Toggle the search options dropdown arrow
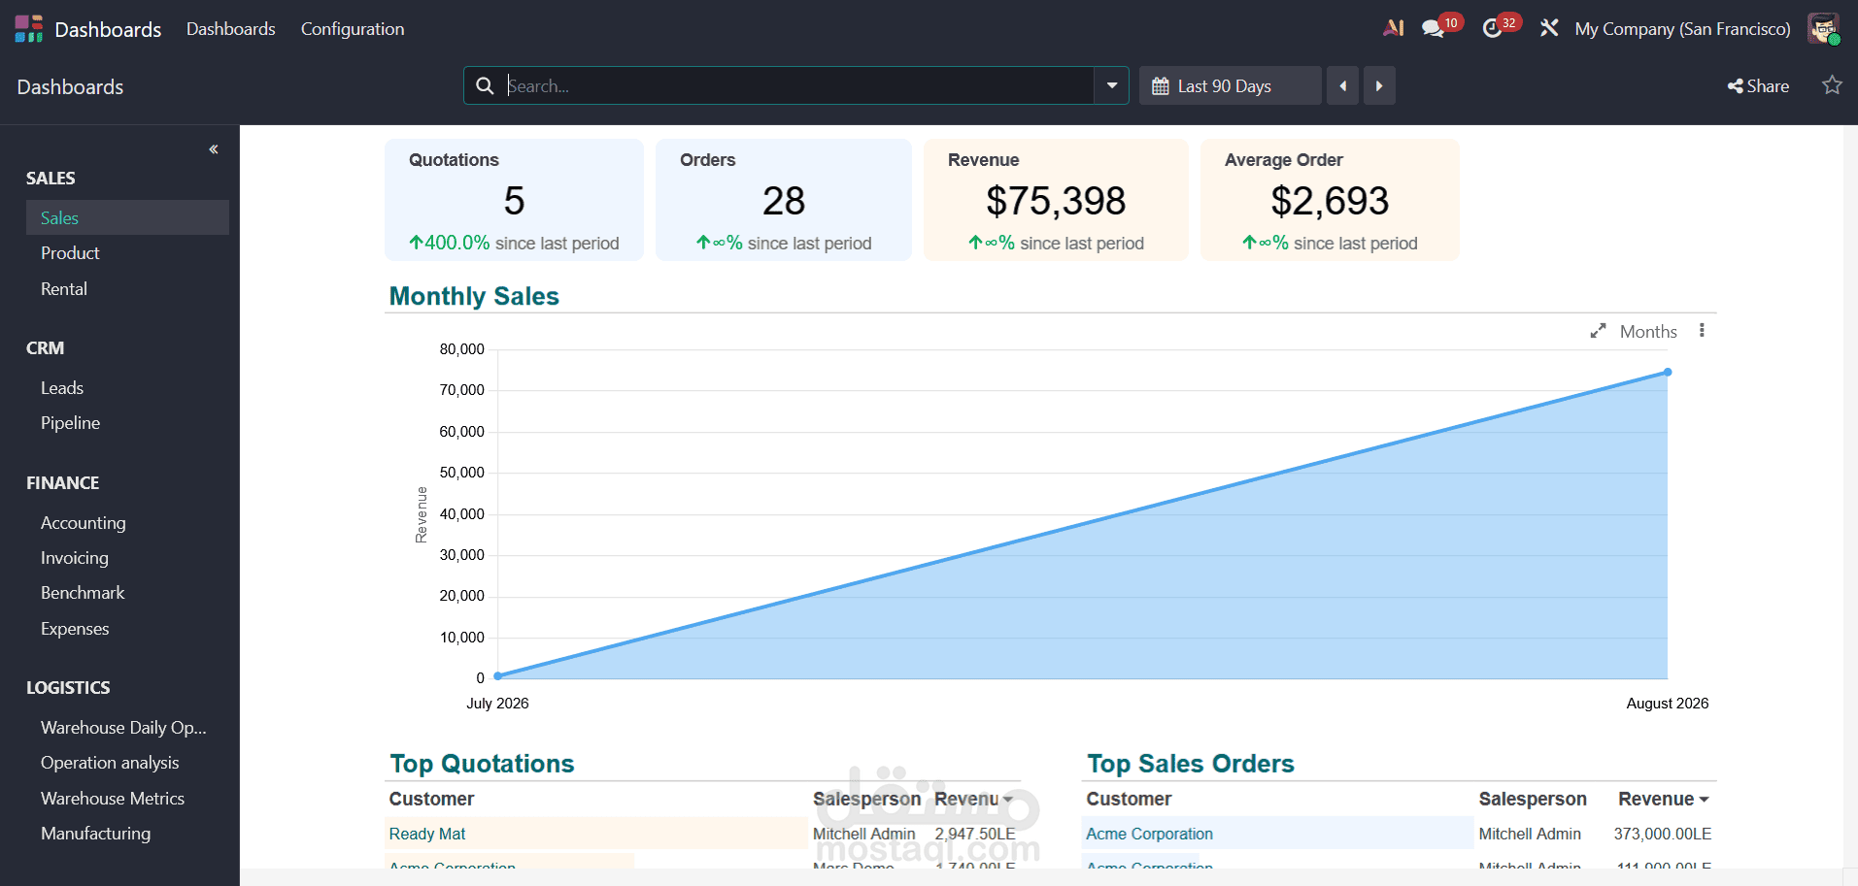Screen dimensions: 1858x886 pyautogui.click(x=1111, y=86)
